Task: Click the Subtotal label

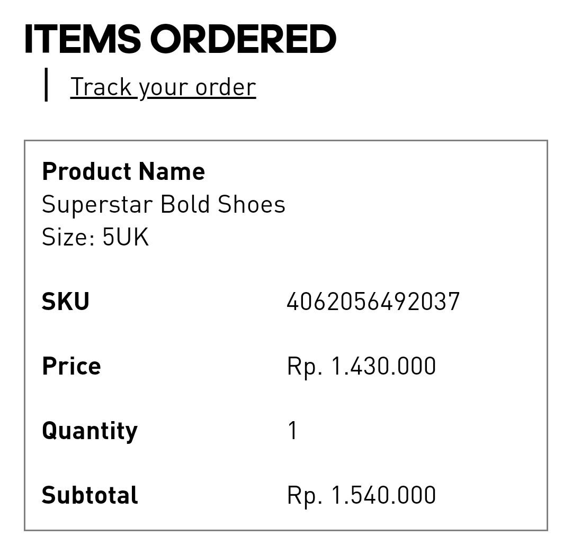Action: [90, 495]
